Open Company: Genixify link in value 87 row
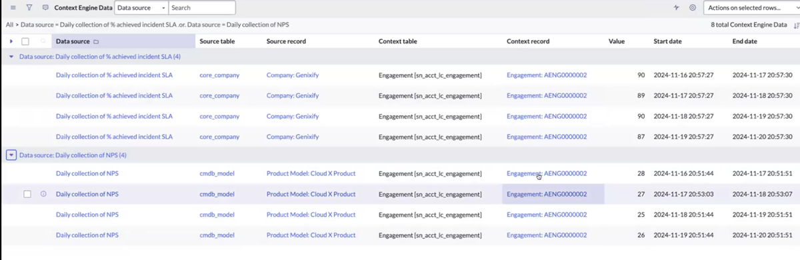 click(x=293, y=137)
